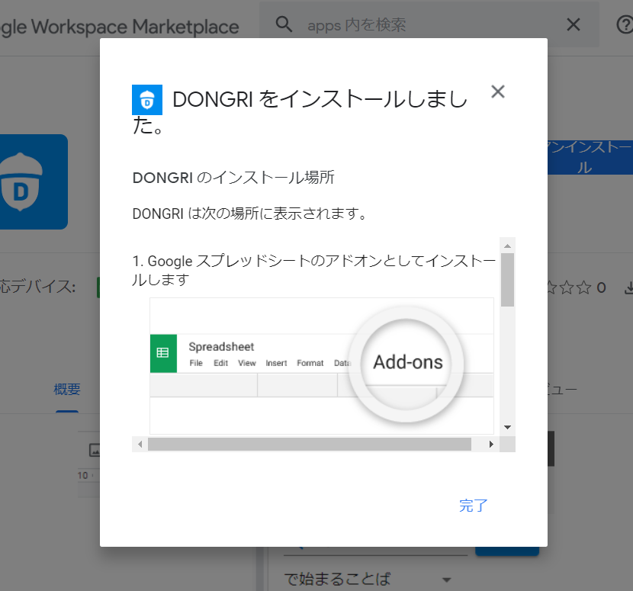Screen dimensions: 633x591
Task: Focus the apps 内を検索 search field
Action: pos(428,24)
